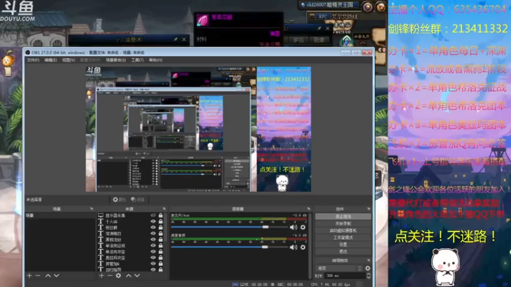Select the 场景 entry in scenes list
The width and height of the screenshot is (511, 287).
(x=60, y=216)
